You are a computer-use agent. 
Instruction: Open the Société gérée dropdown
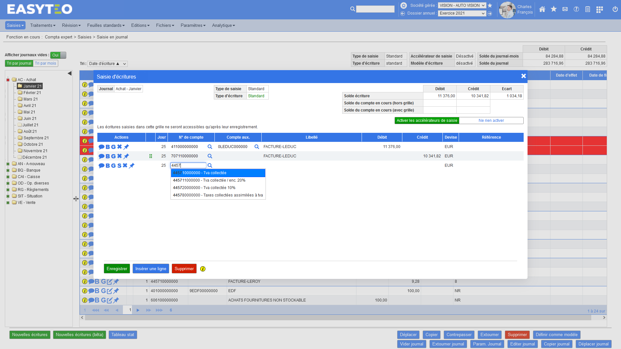point(462,5)
